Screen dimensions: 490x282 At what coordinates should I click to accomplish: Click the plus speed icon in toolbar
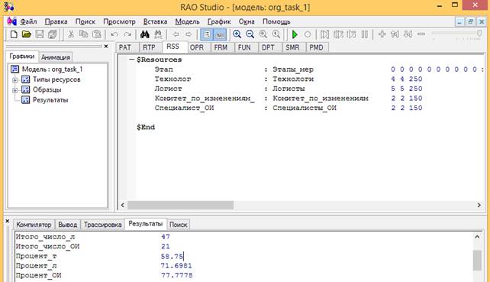point(382,34)
